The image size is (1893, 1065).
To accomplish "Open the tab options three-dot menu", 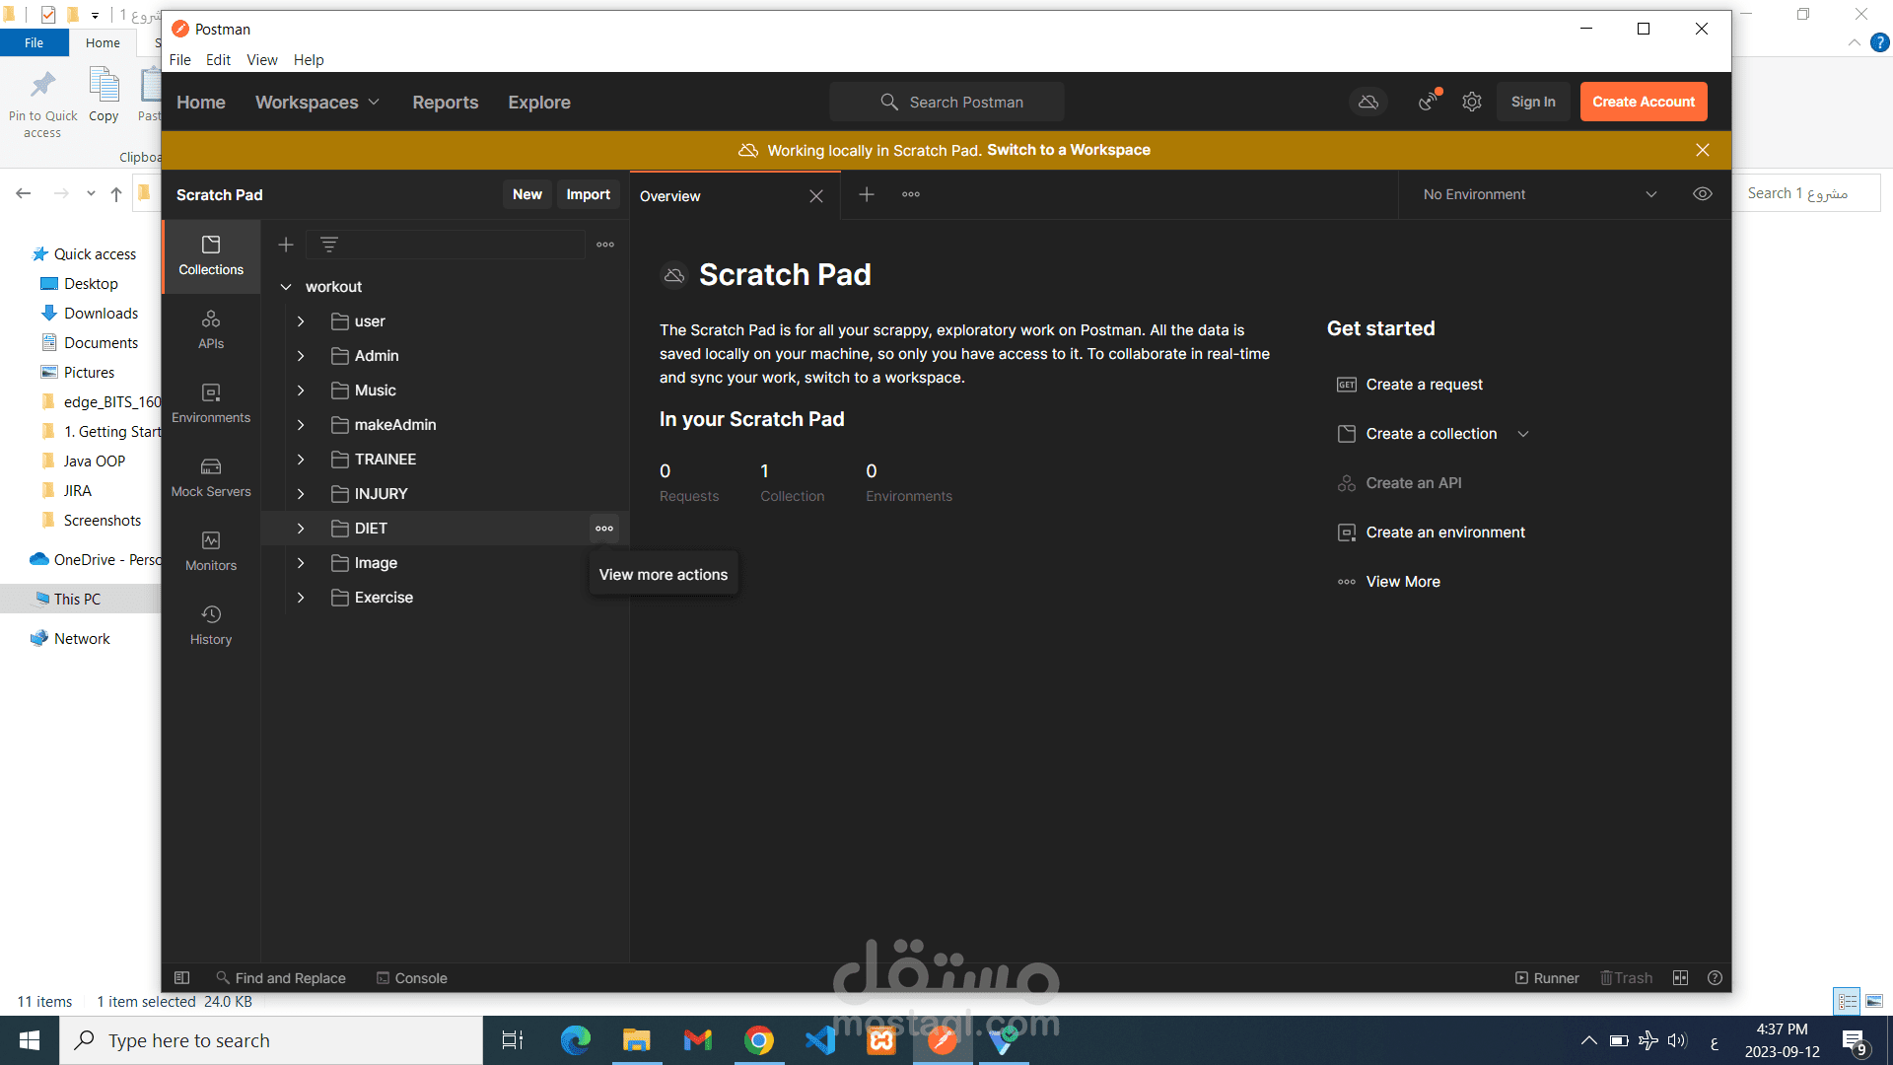I will (x=911, y=194).
